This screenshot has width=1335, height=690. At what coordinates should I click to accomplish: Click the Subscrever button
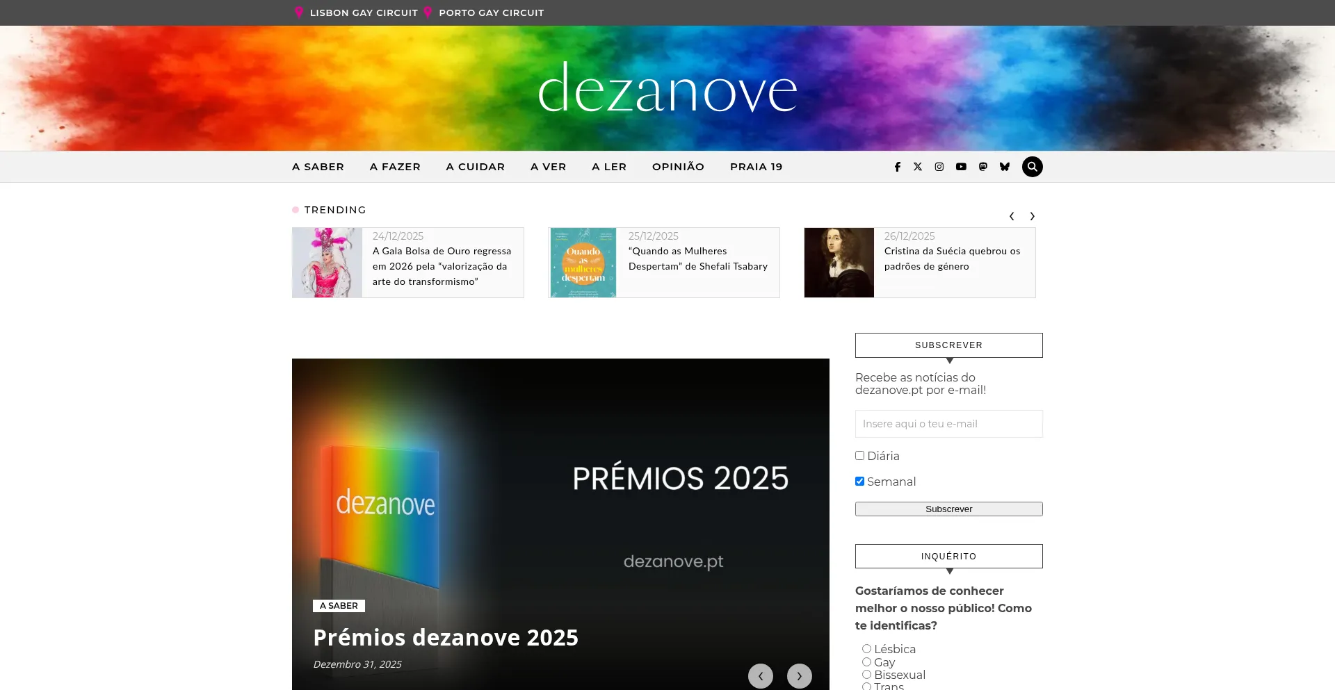948,509
